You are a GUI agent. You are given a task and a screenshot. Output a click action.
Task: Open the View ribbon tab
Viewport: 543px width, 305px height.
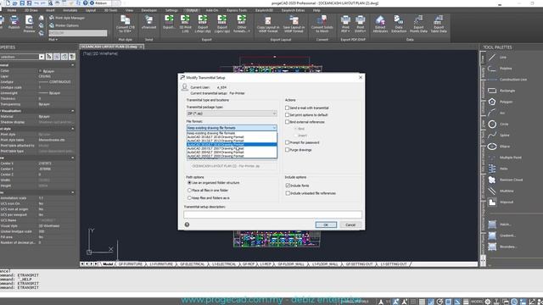[x=129, y=10]
